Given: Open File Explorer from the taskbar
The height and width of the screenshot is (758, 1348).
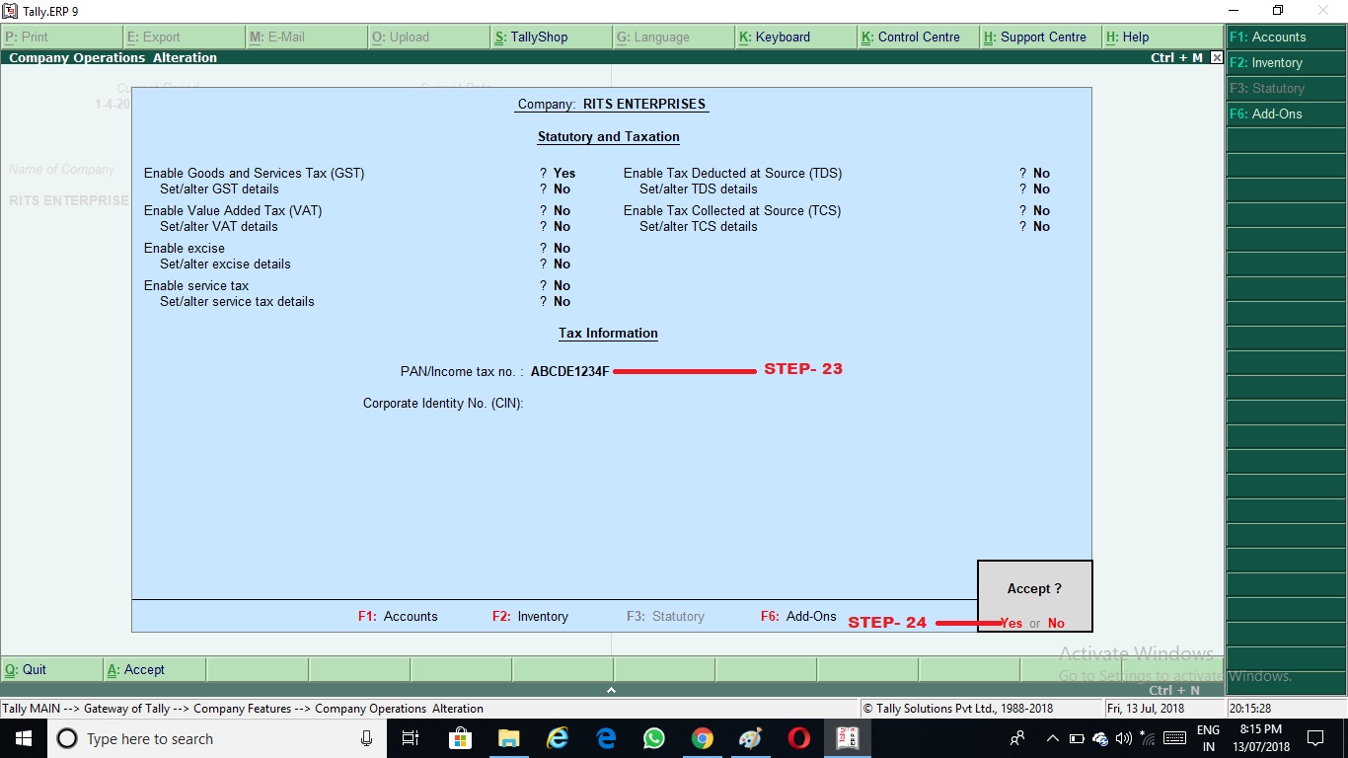Looking at the screenshot, I should [508, 738].
